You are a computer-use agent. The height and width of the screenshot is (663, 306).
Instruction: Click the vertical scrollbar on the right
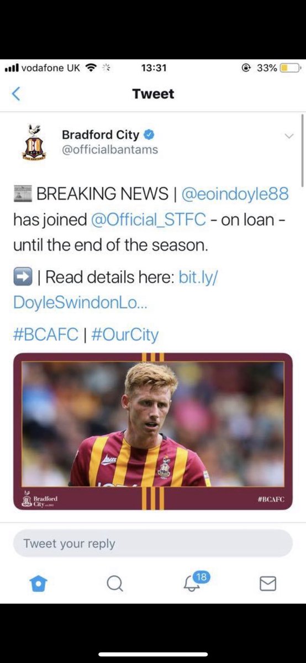(x=303, y=151)
